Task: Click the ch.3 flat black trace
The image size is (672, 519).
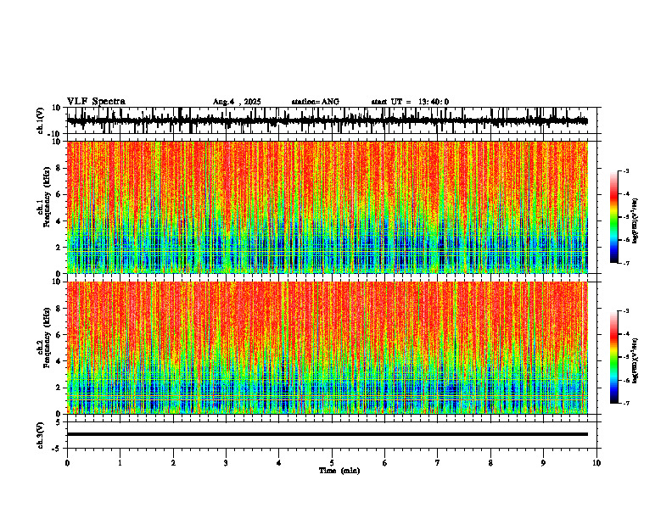Action: pos(327,434)
